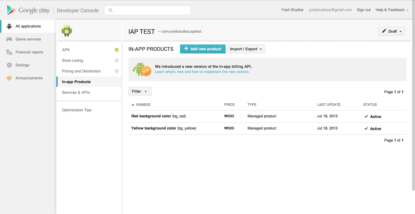Viewport: 415px width, 214px height.
Task: Click Page 1 of 1 above table
Action: click(x=394, y=92)
